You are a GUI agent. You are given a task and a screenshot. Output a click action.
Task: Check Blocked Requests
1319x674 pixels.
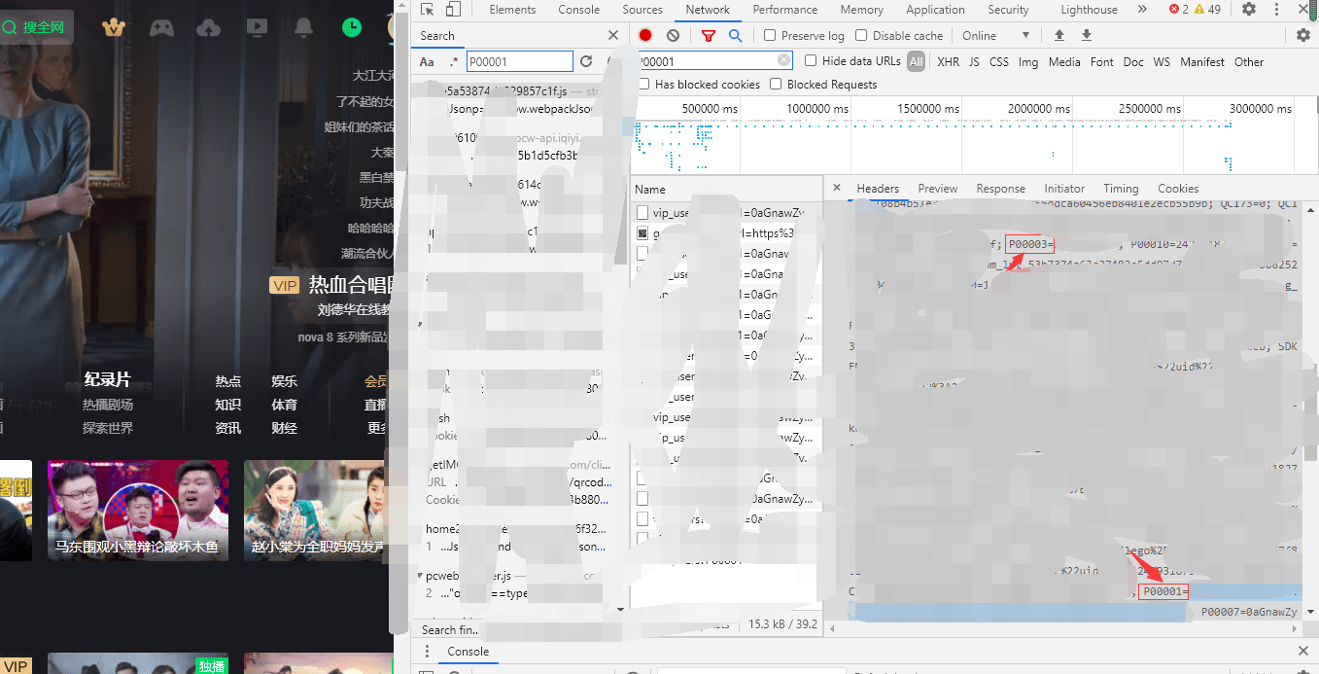click(776, 84)
